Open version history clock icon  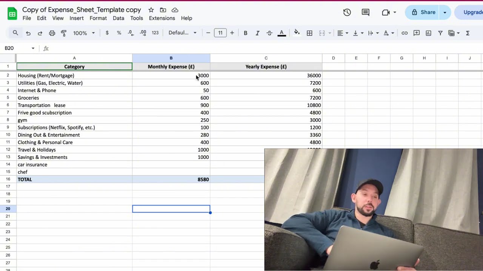coord(347,12)
